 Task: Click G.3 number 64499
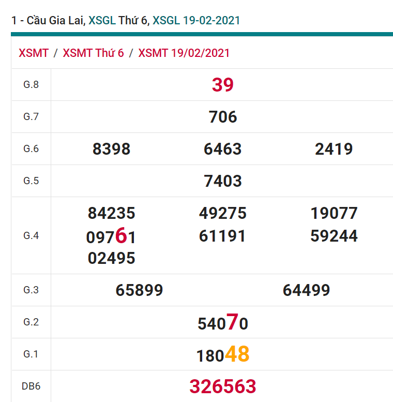[306, 290]
